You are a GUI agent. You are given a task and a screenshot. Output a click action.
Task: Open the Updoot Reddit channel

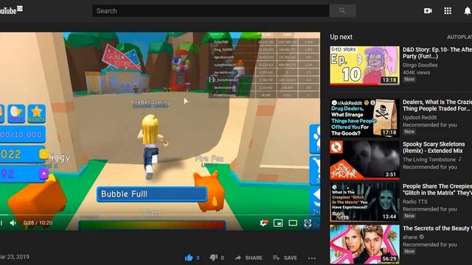coord(420,117)
